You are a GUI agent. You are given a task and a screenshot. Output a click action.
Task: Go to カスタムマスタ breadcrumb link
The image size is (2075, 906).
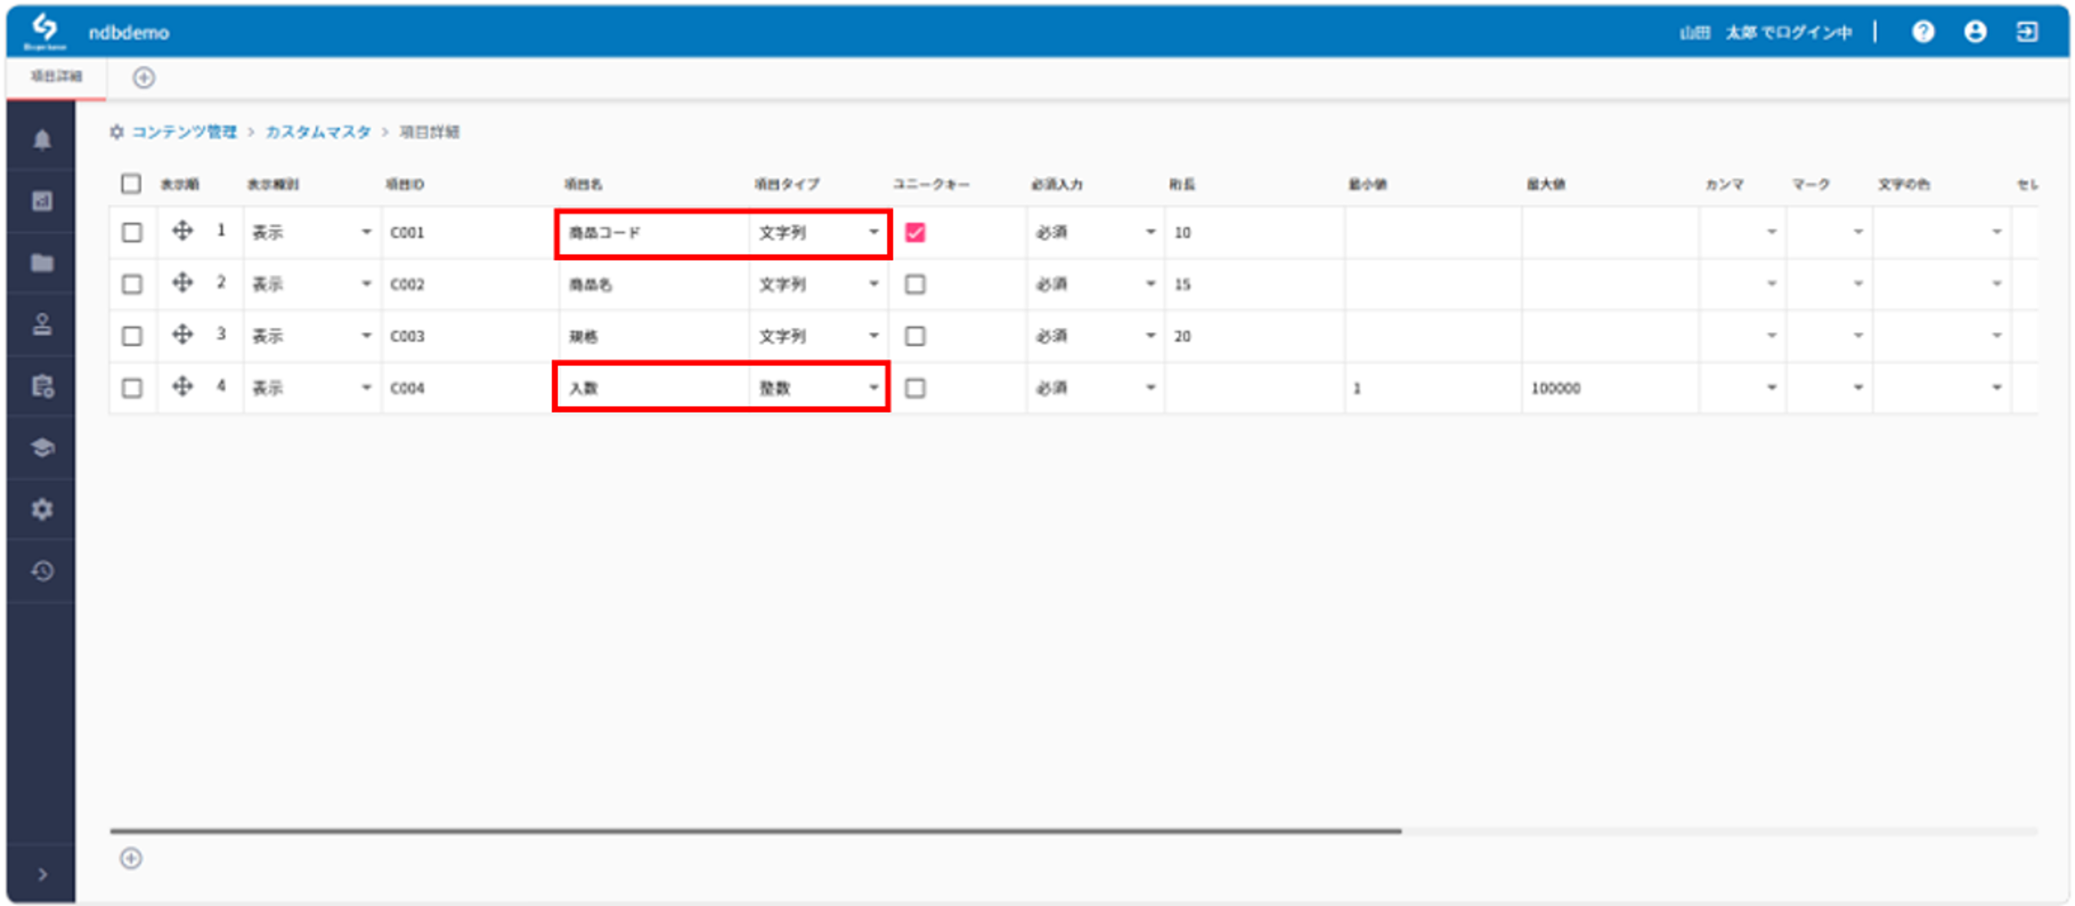click(318, 132)
